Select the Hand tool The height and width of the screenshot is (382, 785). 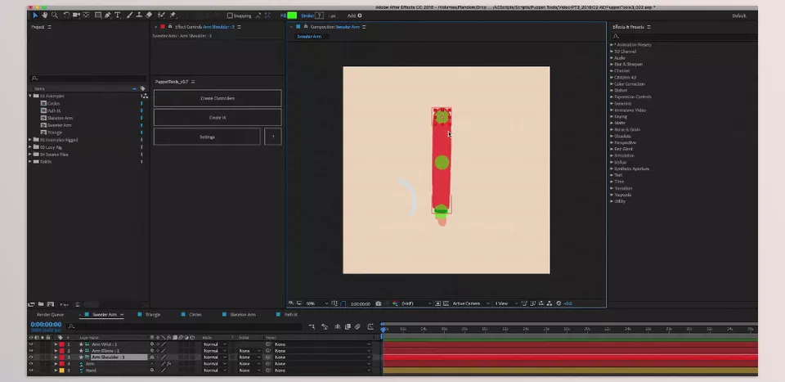[x=44, y=16]
